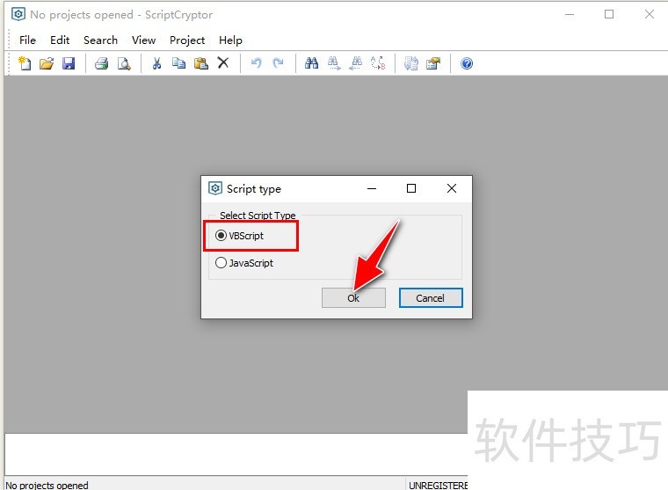Confirm with the Ok button
The image size is (668, 490).
click(353, 297)
